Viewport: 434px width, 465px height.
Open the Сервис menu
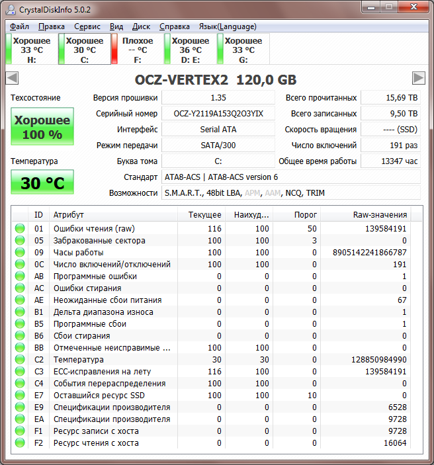pos(87,26)
